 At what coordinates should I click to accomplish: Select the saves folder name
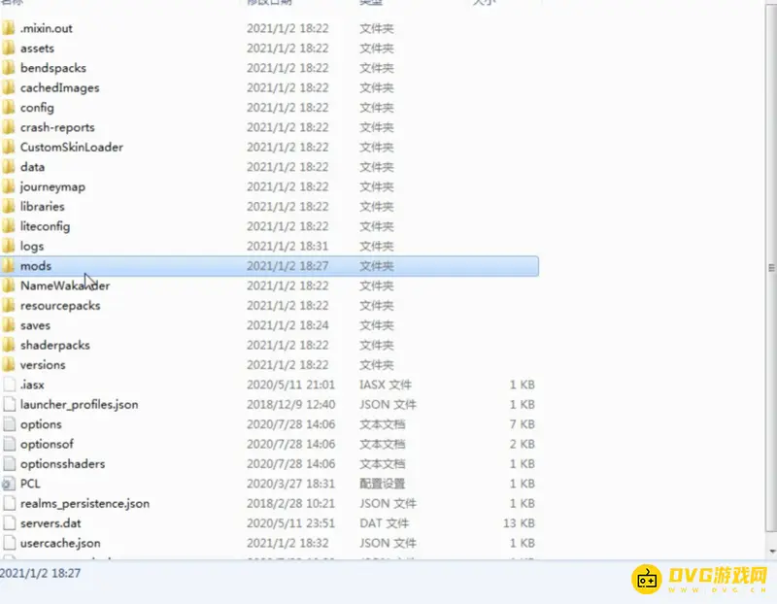point(35,325)
